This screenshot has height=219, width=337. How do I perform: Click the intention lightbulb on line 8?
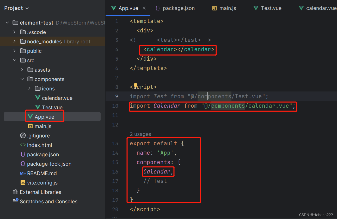coord(136,85)
